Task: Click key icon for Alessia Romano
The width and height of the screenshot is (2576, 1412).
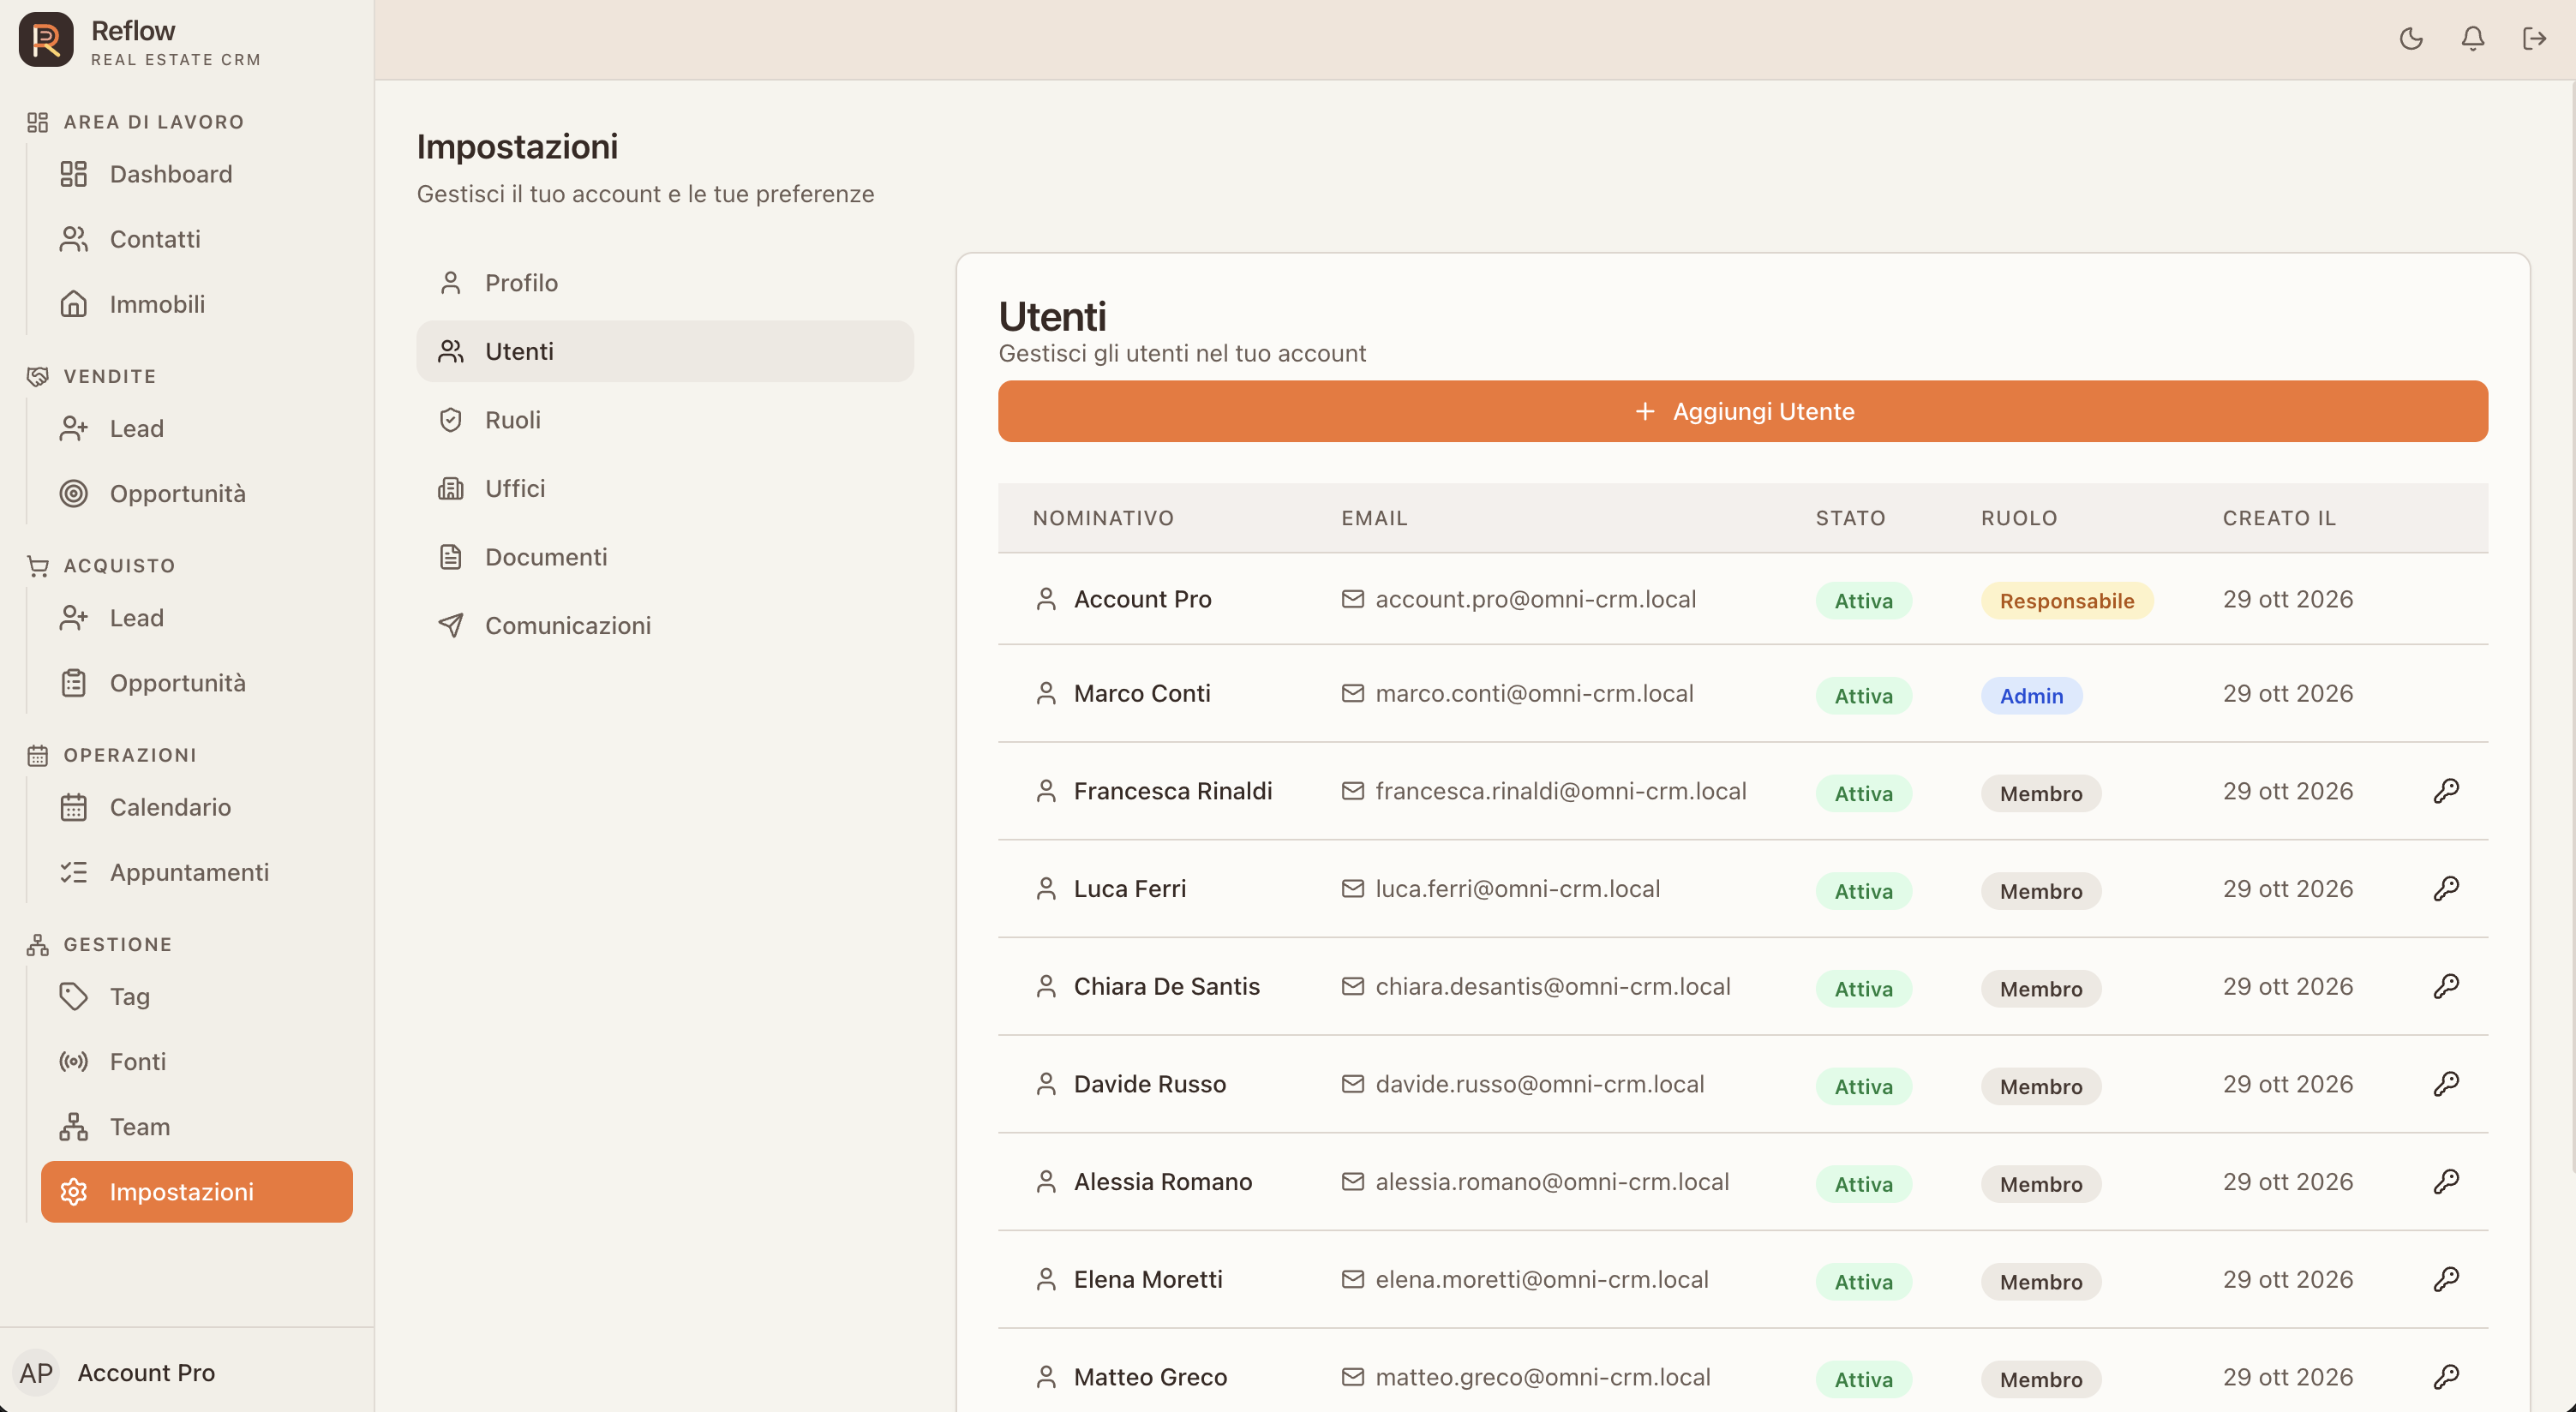Action: click(x=2446, y=1182)
